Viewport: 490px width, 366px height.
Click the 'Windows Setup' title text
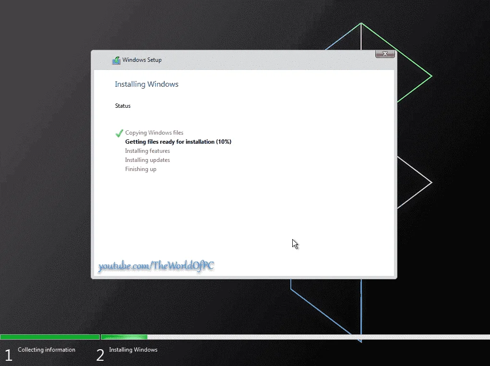[x=142, y=60]
